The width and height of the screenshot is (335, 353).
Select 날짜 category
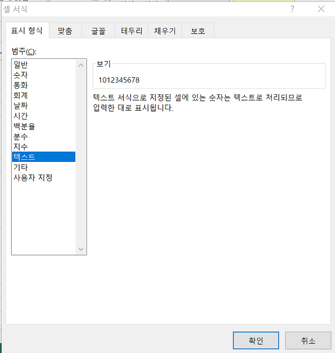[x=44, y=106]
